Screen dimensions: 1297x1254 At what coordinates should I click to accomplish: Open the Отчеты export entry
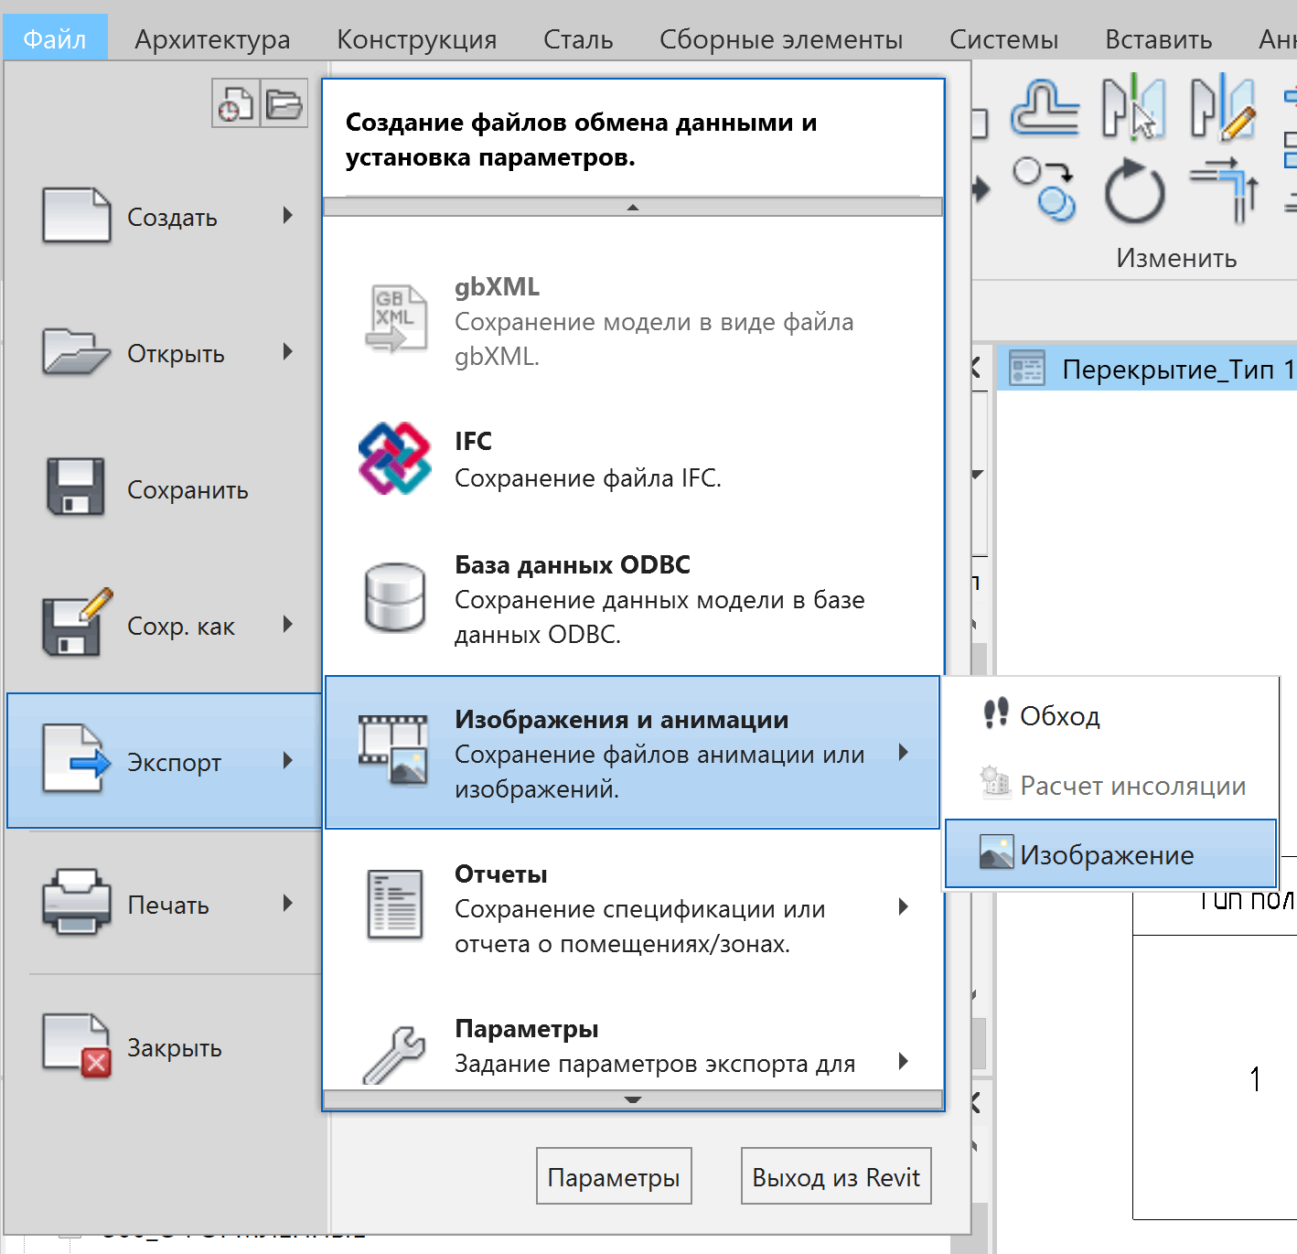tap(633, 907)
